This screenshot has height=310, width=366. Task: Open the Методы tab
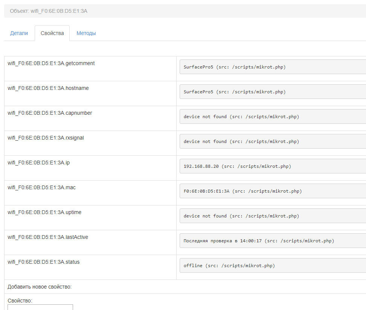(x=86, y=33)
